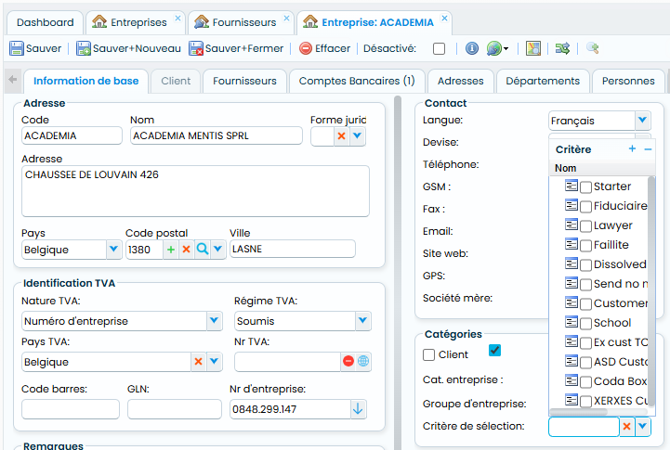Click the list icon beside Starter
Image resolution: width=670 pixels, height=450 pixels.
571,186
